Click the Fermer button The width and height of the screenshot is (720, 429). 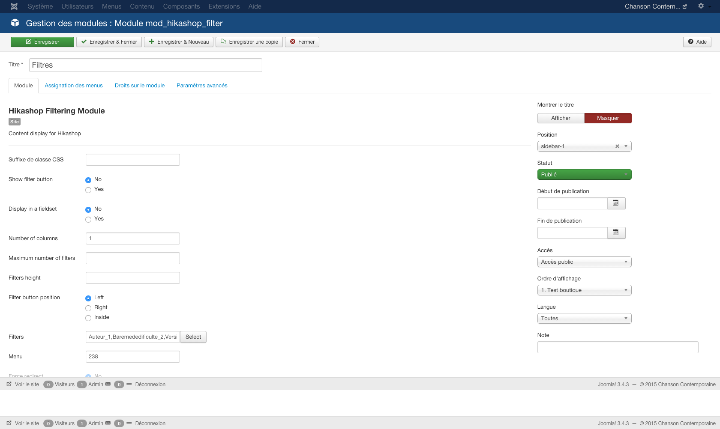pyautogui.click(x=302, y=42)
